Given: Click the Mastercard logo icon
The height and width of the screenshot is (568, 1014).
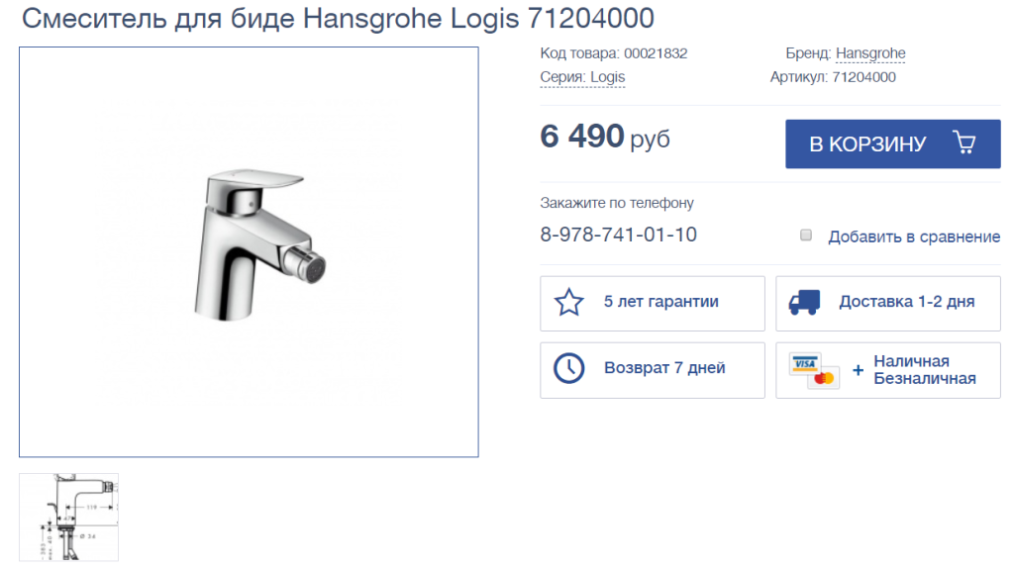Looking at the screenshot, I should pyautogui.click(x=824, y=377).
